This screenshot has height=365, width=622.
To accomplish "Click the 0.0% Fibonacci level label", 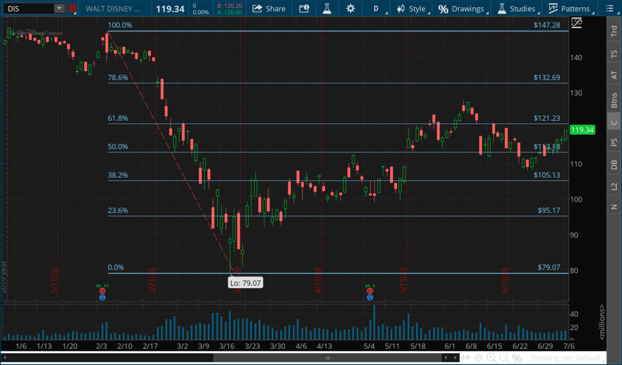I will (116, 268).
